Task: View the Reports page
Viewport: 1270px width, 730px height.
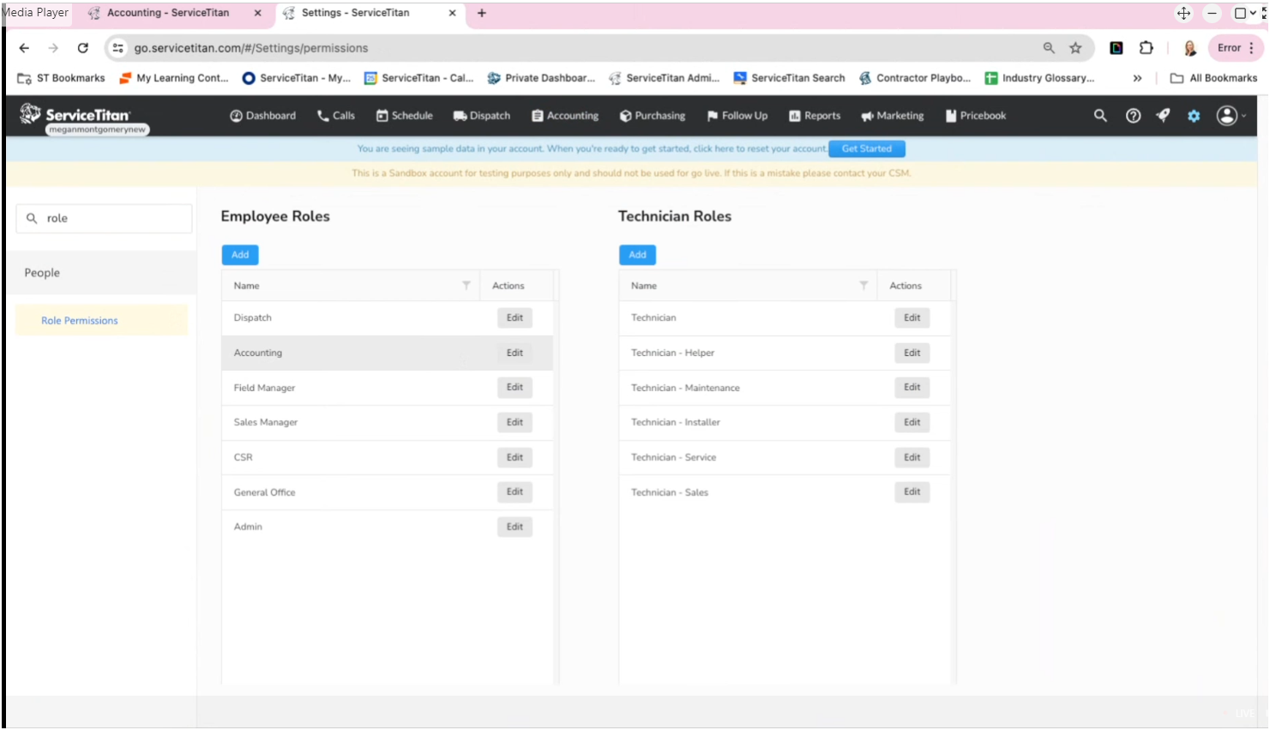Action: 815,116
